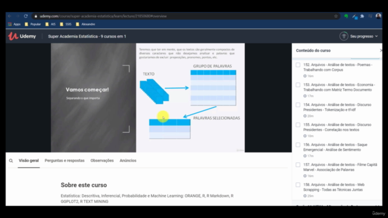
Task: Open the AIS bookmarks folder
Action: pos(50,24)
